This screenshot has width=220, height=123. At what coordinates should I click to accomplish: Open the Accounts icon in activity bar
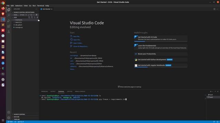pyautogui.click(x=9, y=112)
